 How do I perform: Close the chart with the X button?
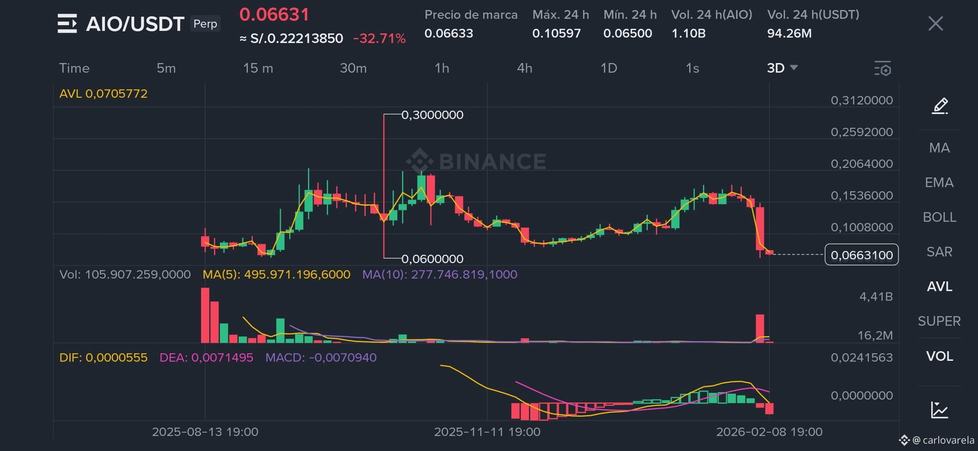935,23
